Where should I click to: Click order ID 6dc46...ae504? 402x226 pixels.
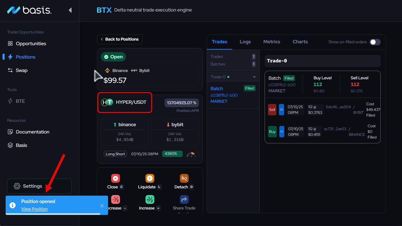[x=338, y=107]
